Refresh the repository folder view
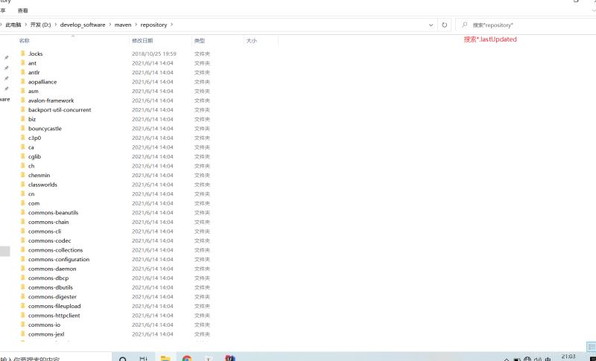Screen dimensions: 596x361 pos(444,25)
